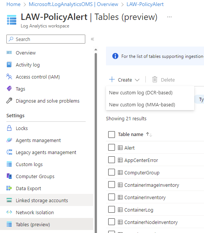The height and width of the screenshot is (233, 204).
Task: Click the partially visible Ty filter pill
Action: pyautogui.click(x=199, y=99)
